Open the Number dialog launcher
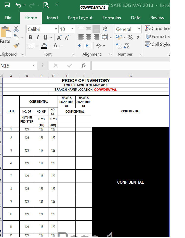Screen dimensions: 185x238 [140, 54]
